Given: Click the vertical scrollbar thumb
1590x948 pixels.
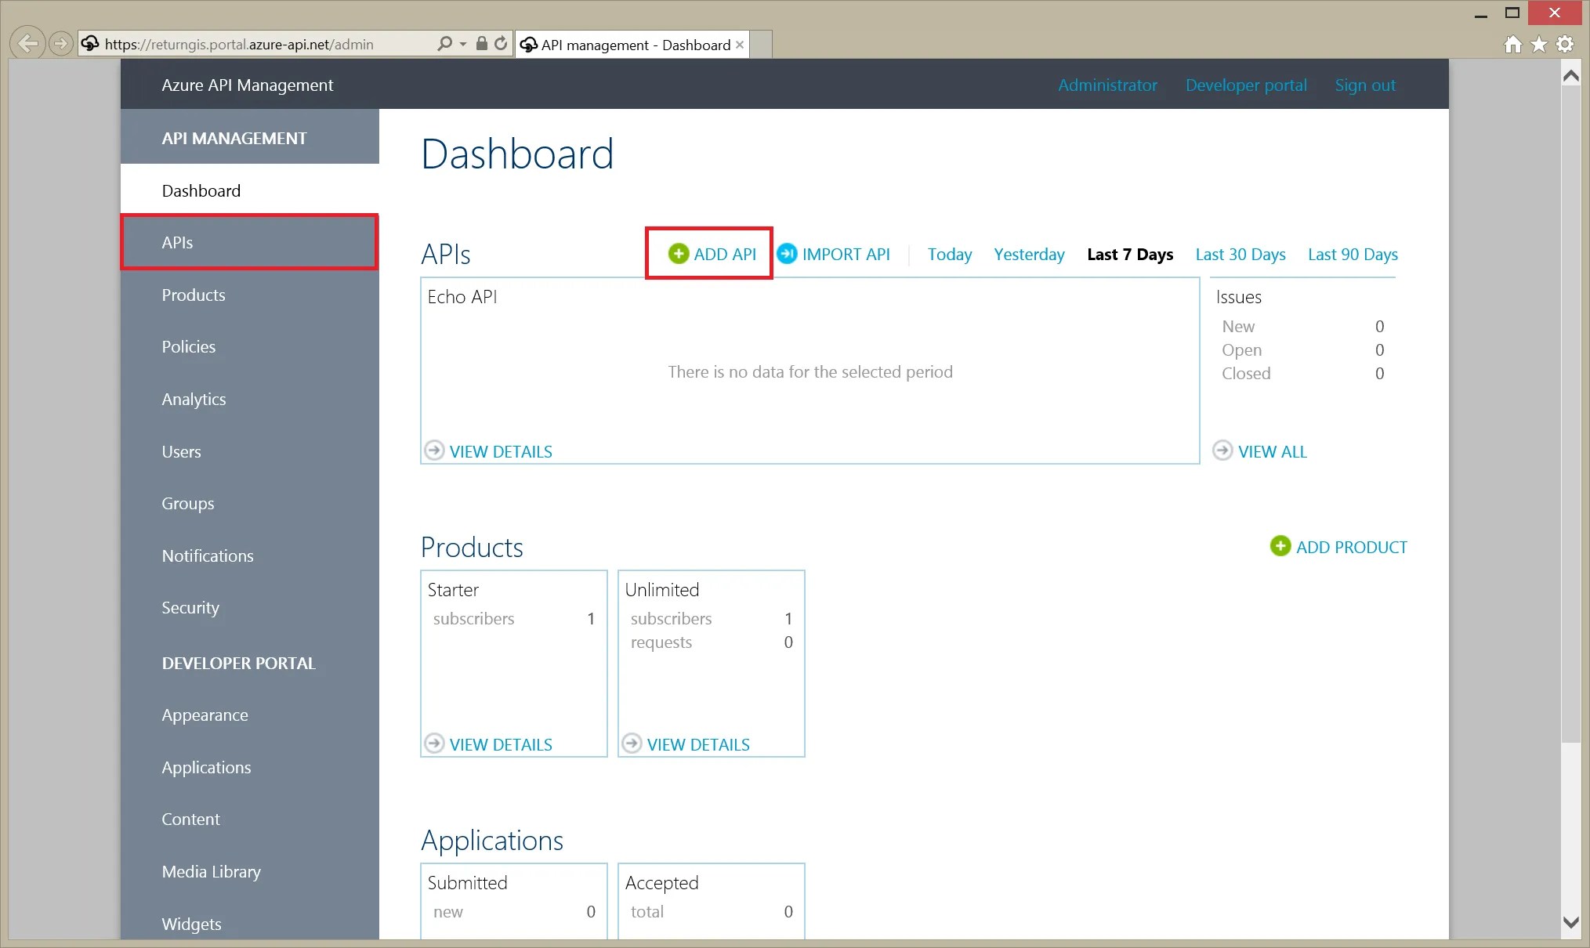Looking at the screenshot, I should 1570,414.
